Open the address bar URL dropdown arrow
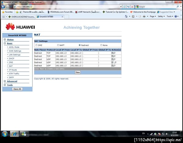Screen dimensions: 183x143 click(x=121, y=7)
